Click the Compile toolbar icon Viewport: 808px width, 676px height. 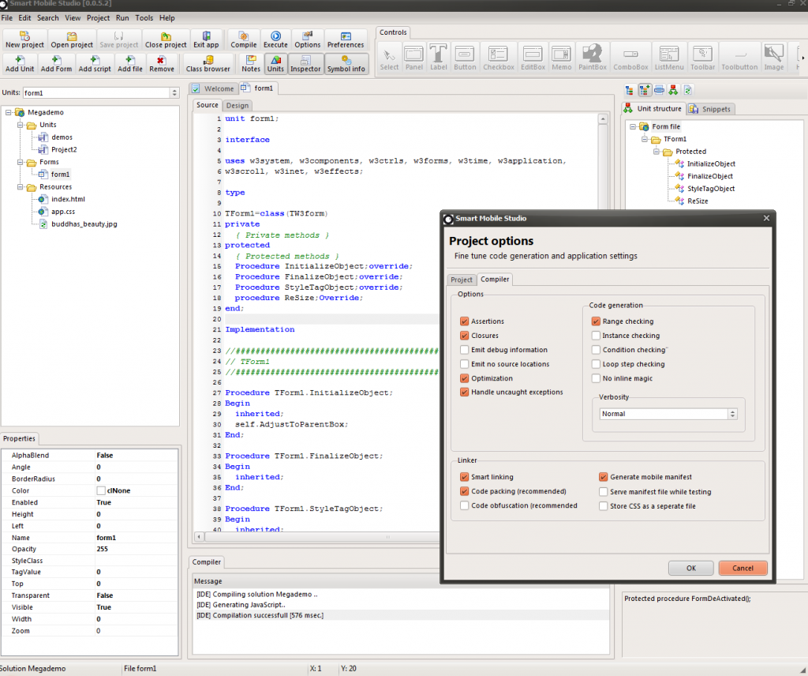pos(243,39)
